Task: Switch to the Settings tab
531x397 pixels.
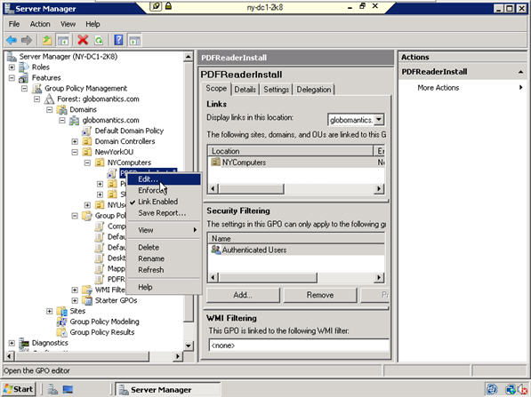Action: [276, 90]
